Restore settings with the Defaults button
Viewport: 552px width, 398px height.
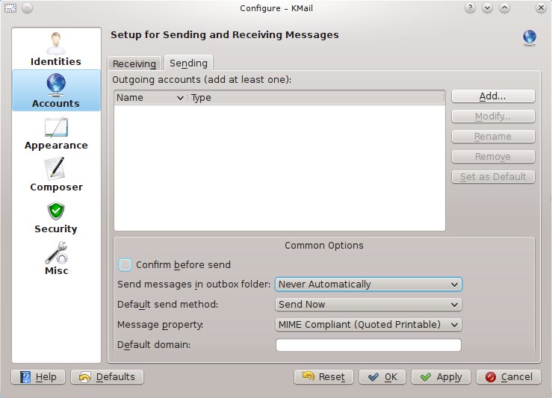point(107,377)
